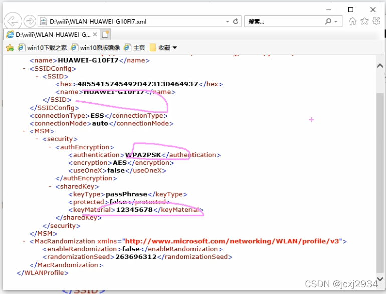Screen dimensions: 386x294
Task: Click the Forward navigation arrow
Action: (30, 21)
